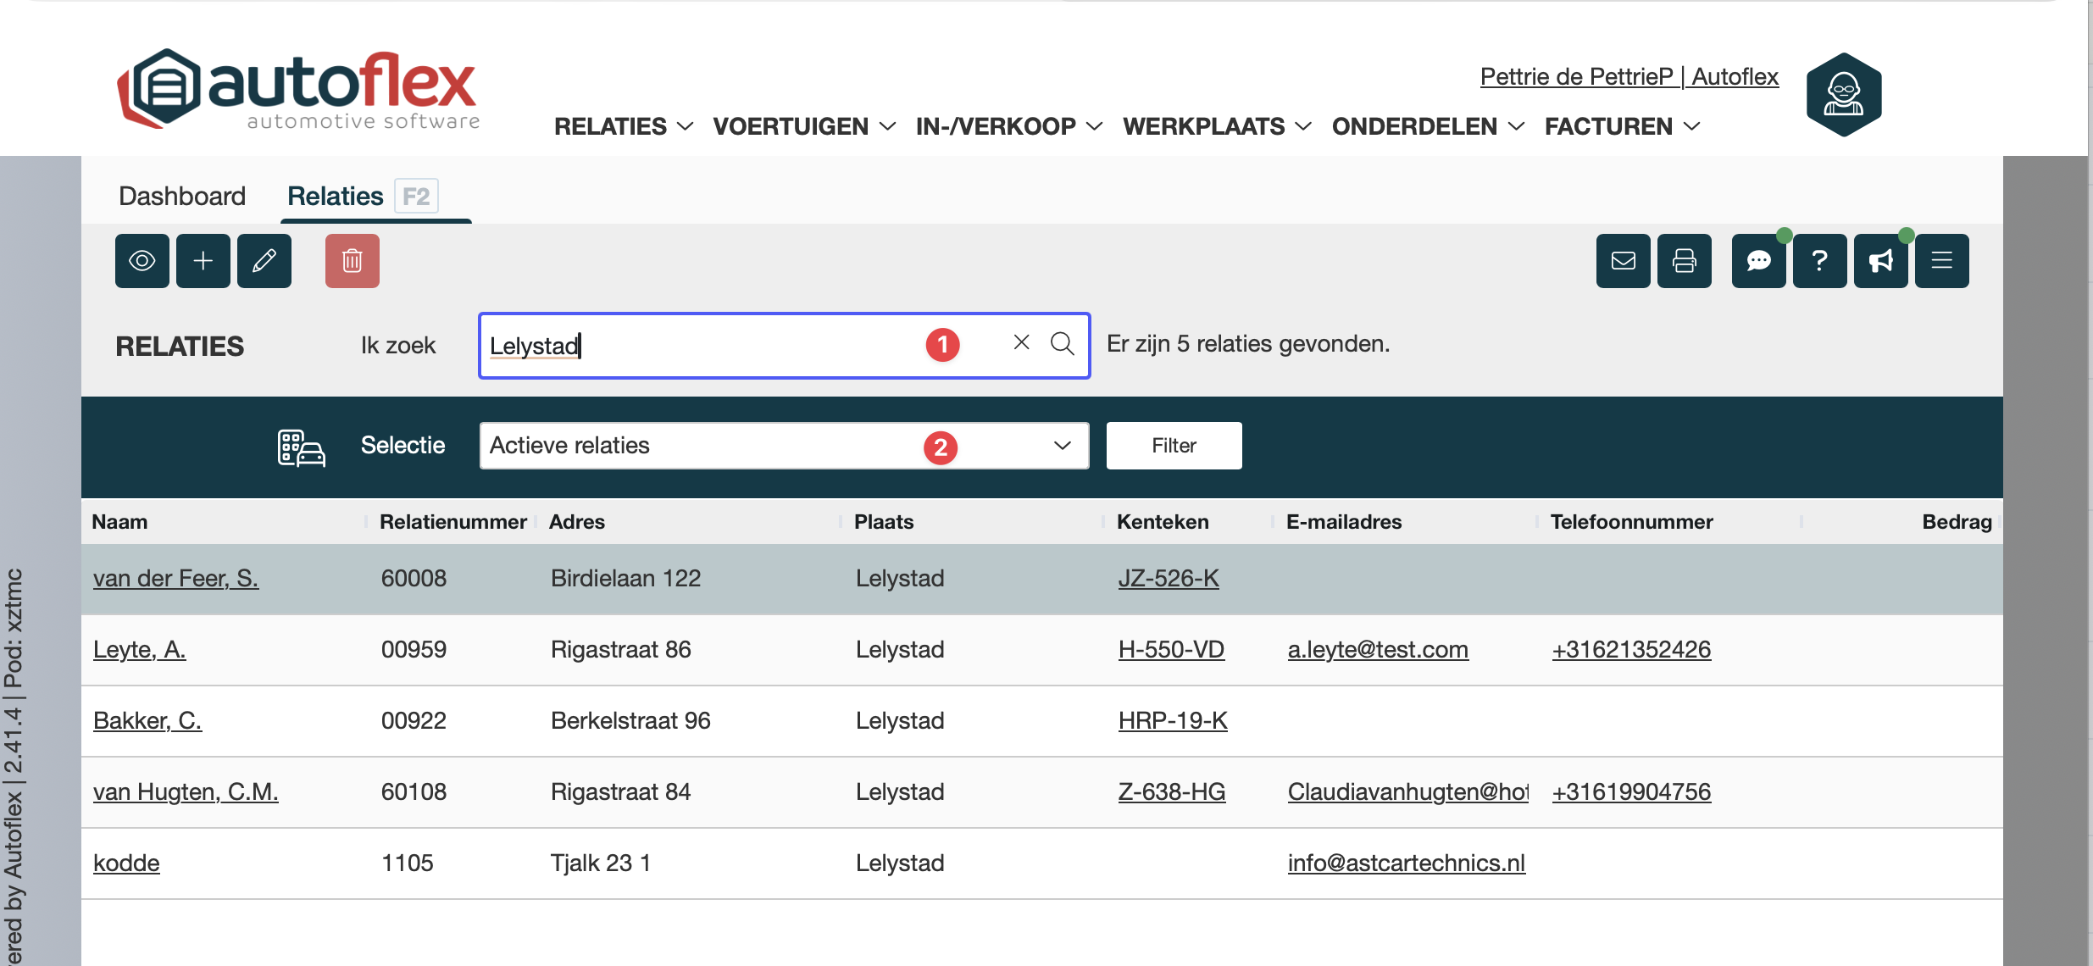
Task: Open announcements megaphone icon
Action: pos(1881,261)
